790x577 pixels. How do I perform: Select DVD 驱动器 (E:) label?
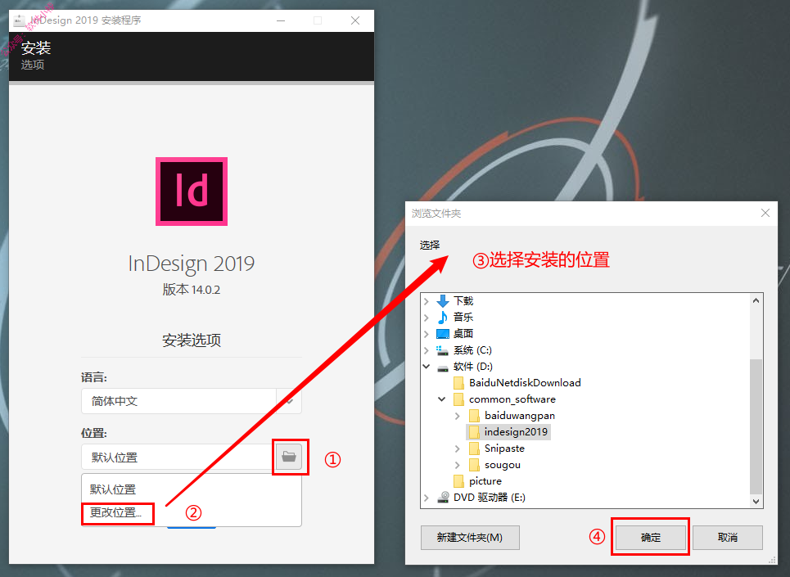490,498
